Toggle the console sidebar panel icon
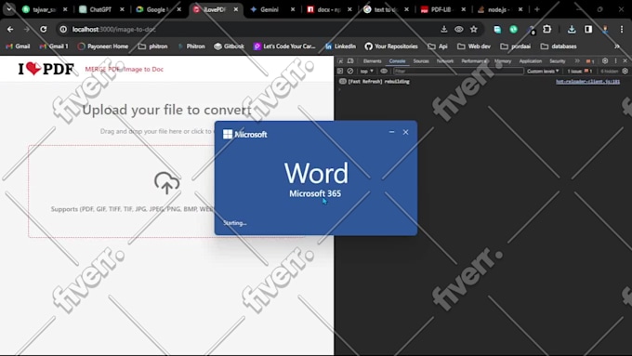This screenshot has height=356, width=632. 340,71
